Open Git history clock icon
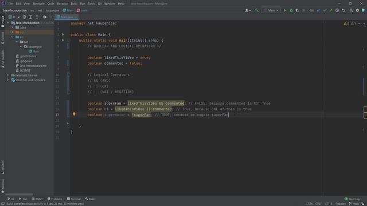 tap(337, 10)
